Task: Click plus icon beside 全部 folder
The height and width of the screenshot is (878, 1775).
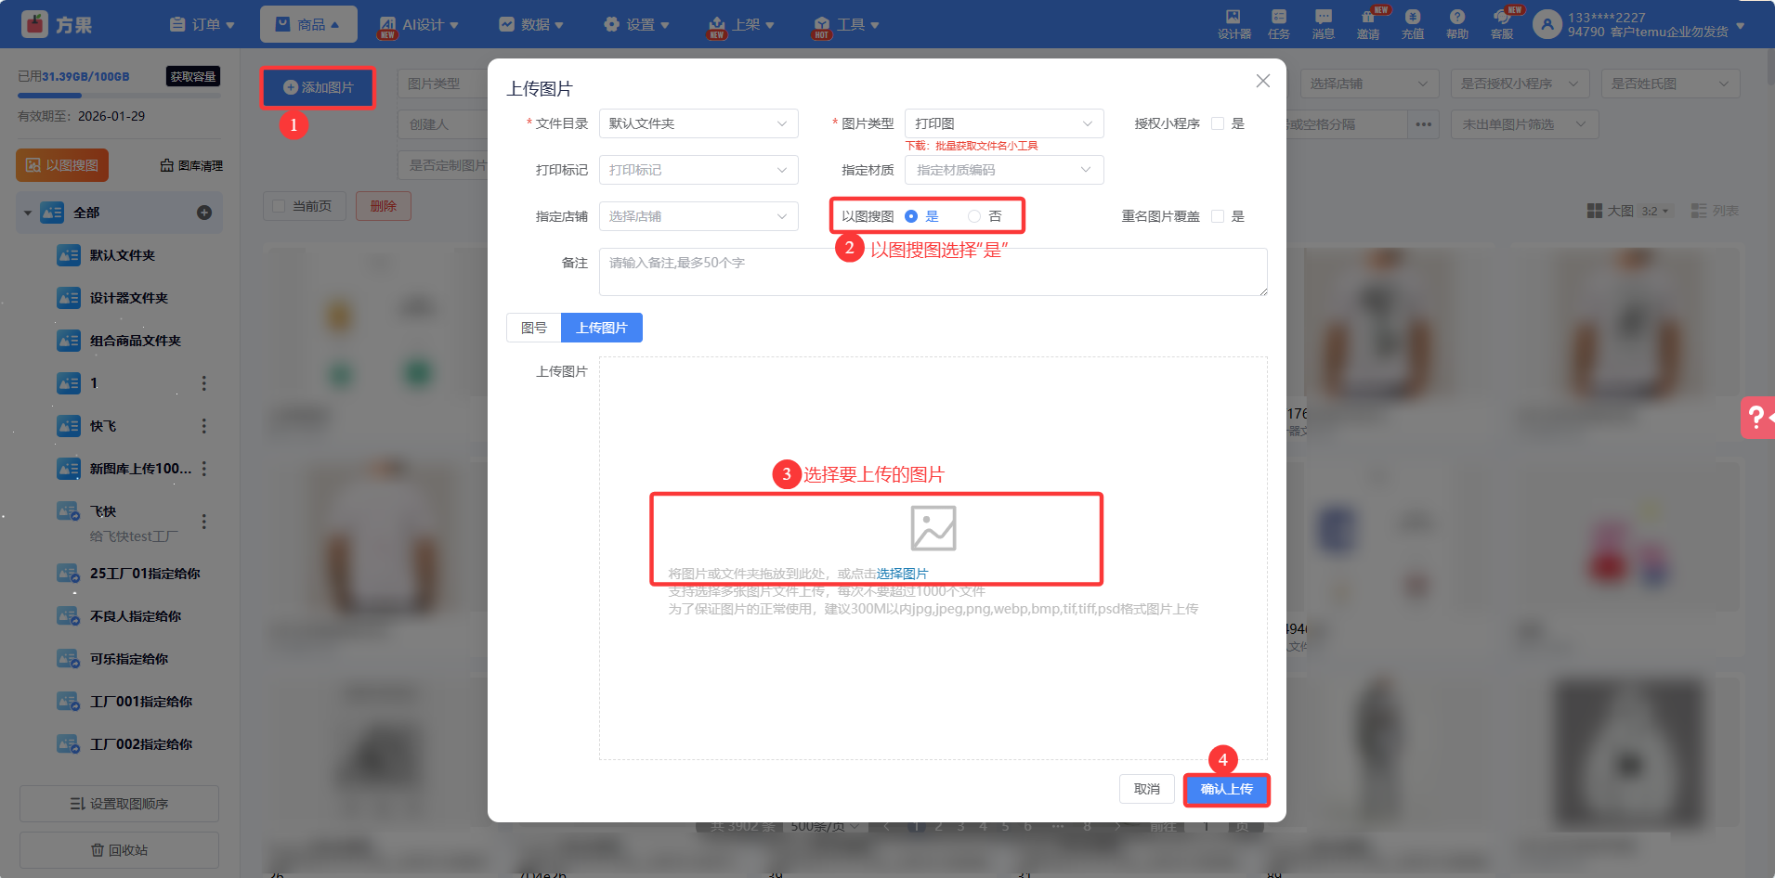Action: (204, 213)
